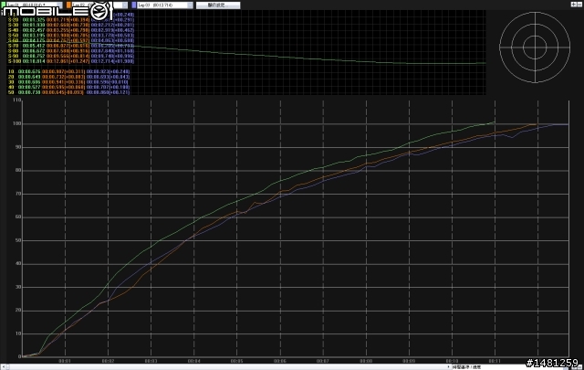Screen dimensions: 584x370
Task: Click the circular G-force target display
Action: (x=535, y=48)
